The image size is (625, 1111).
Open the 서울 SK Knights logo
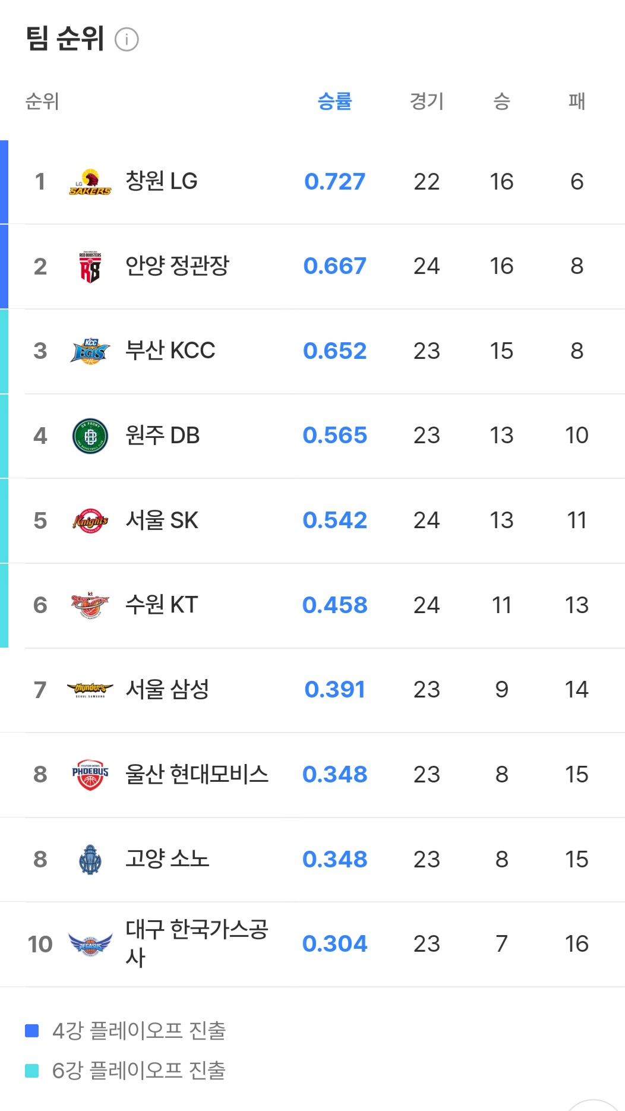90,521
